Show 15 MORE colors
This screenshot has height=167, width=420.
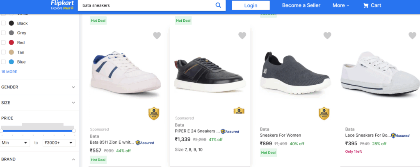[9, 72]
